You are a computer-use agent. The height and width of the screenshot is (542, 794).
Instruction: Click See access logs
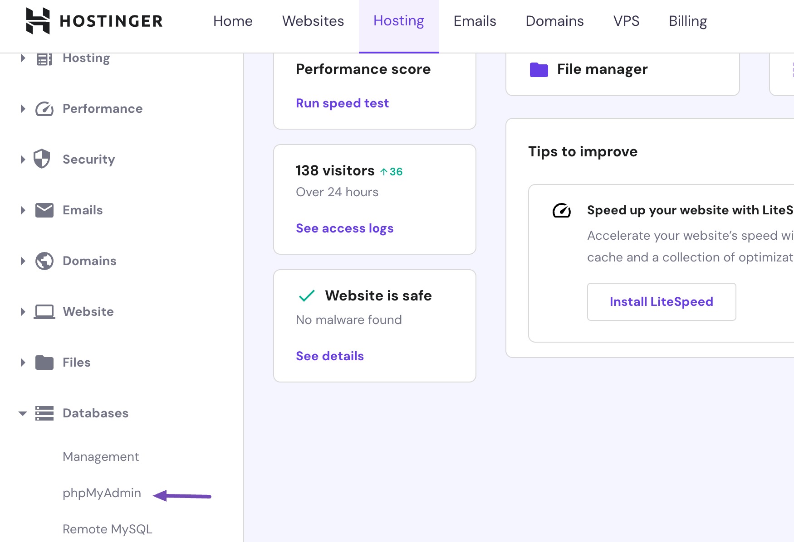(x=344, y=228)
